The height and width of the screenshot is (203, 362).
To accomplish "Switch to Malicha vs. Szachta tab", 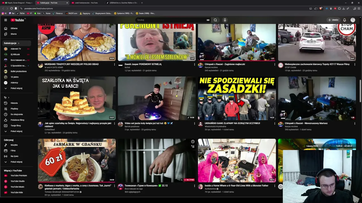I will tap(122, 3).
